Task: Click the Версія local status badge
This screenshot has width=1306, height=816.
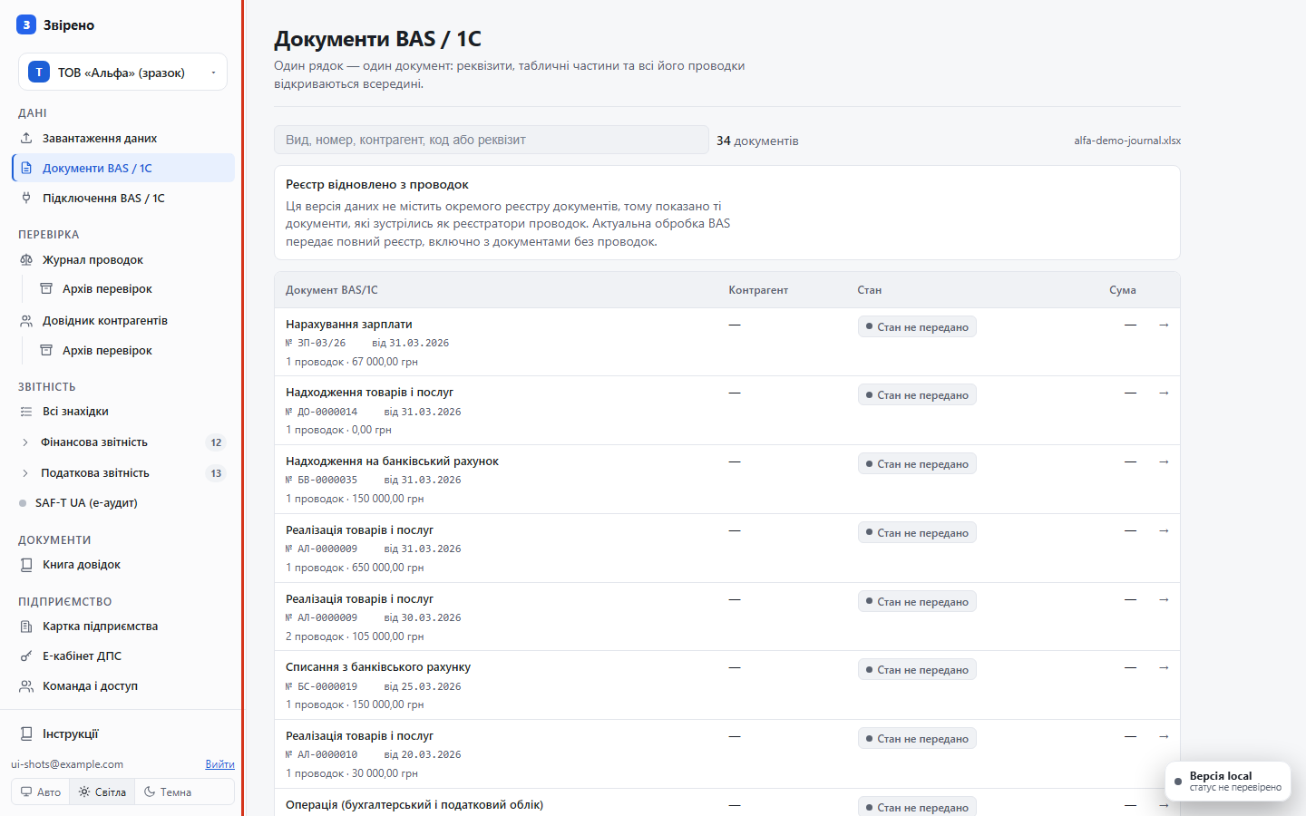Action: click(x=1228, y=782)
